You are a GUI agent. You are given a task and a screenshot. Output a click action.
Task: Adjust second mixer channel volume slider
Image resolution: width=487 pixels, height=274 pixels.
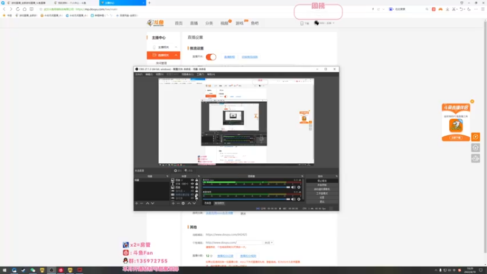(x=247, y=199)
